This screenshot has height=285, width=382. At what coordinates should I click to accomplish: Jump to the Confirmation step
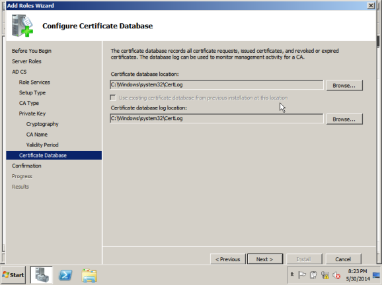point(26,166)
